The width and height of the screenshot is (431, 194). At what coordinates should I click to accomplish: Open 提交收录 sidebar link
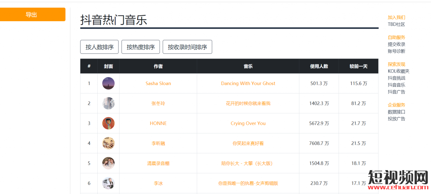[396, 44]
